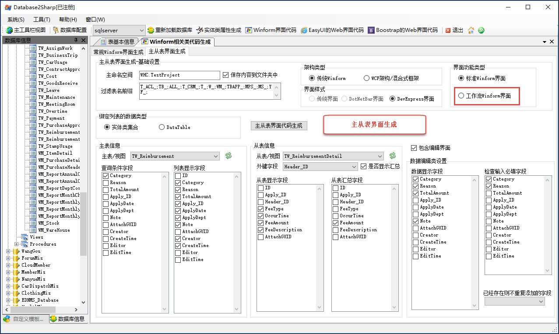
Task: Open the sqlserver database type dropdown
Action: pos(141,30)
